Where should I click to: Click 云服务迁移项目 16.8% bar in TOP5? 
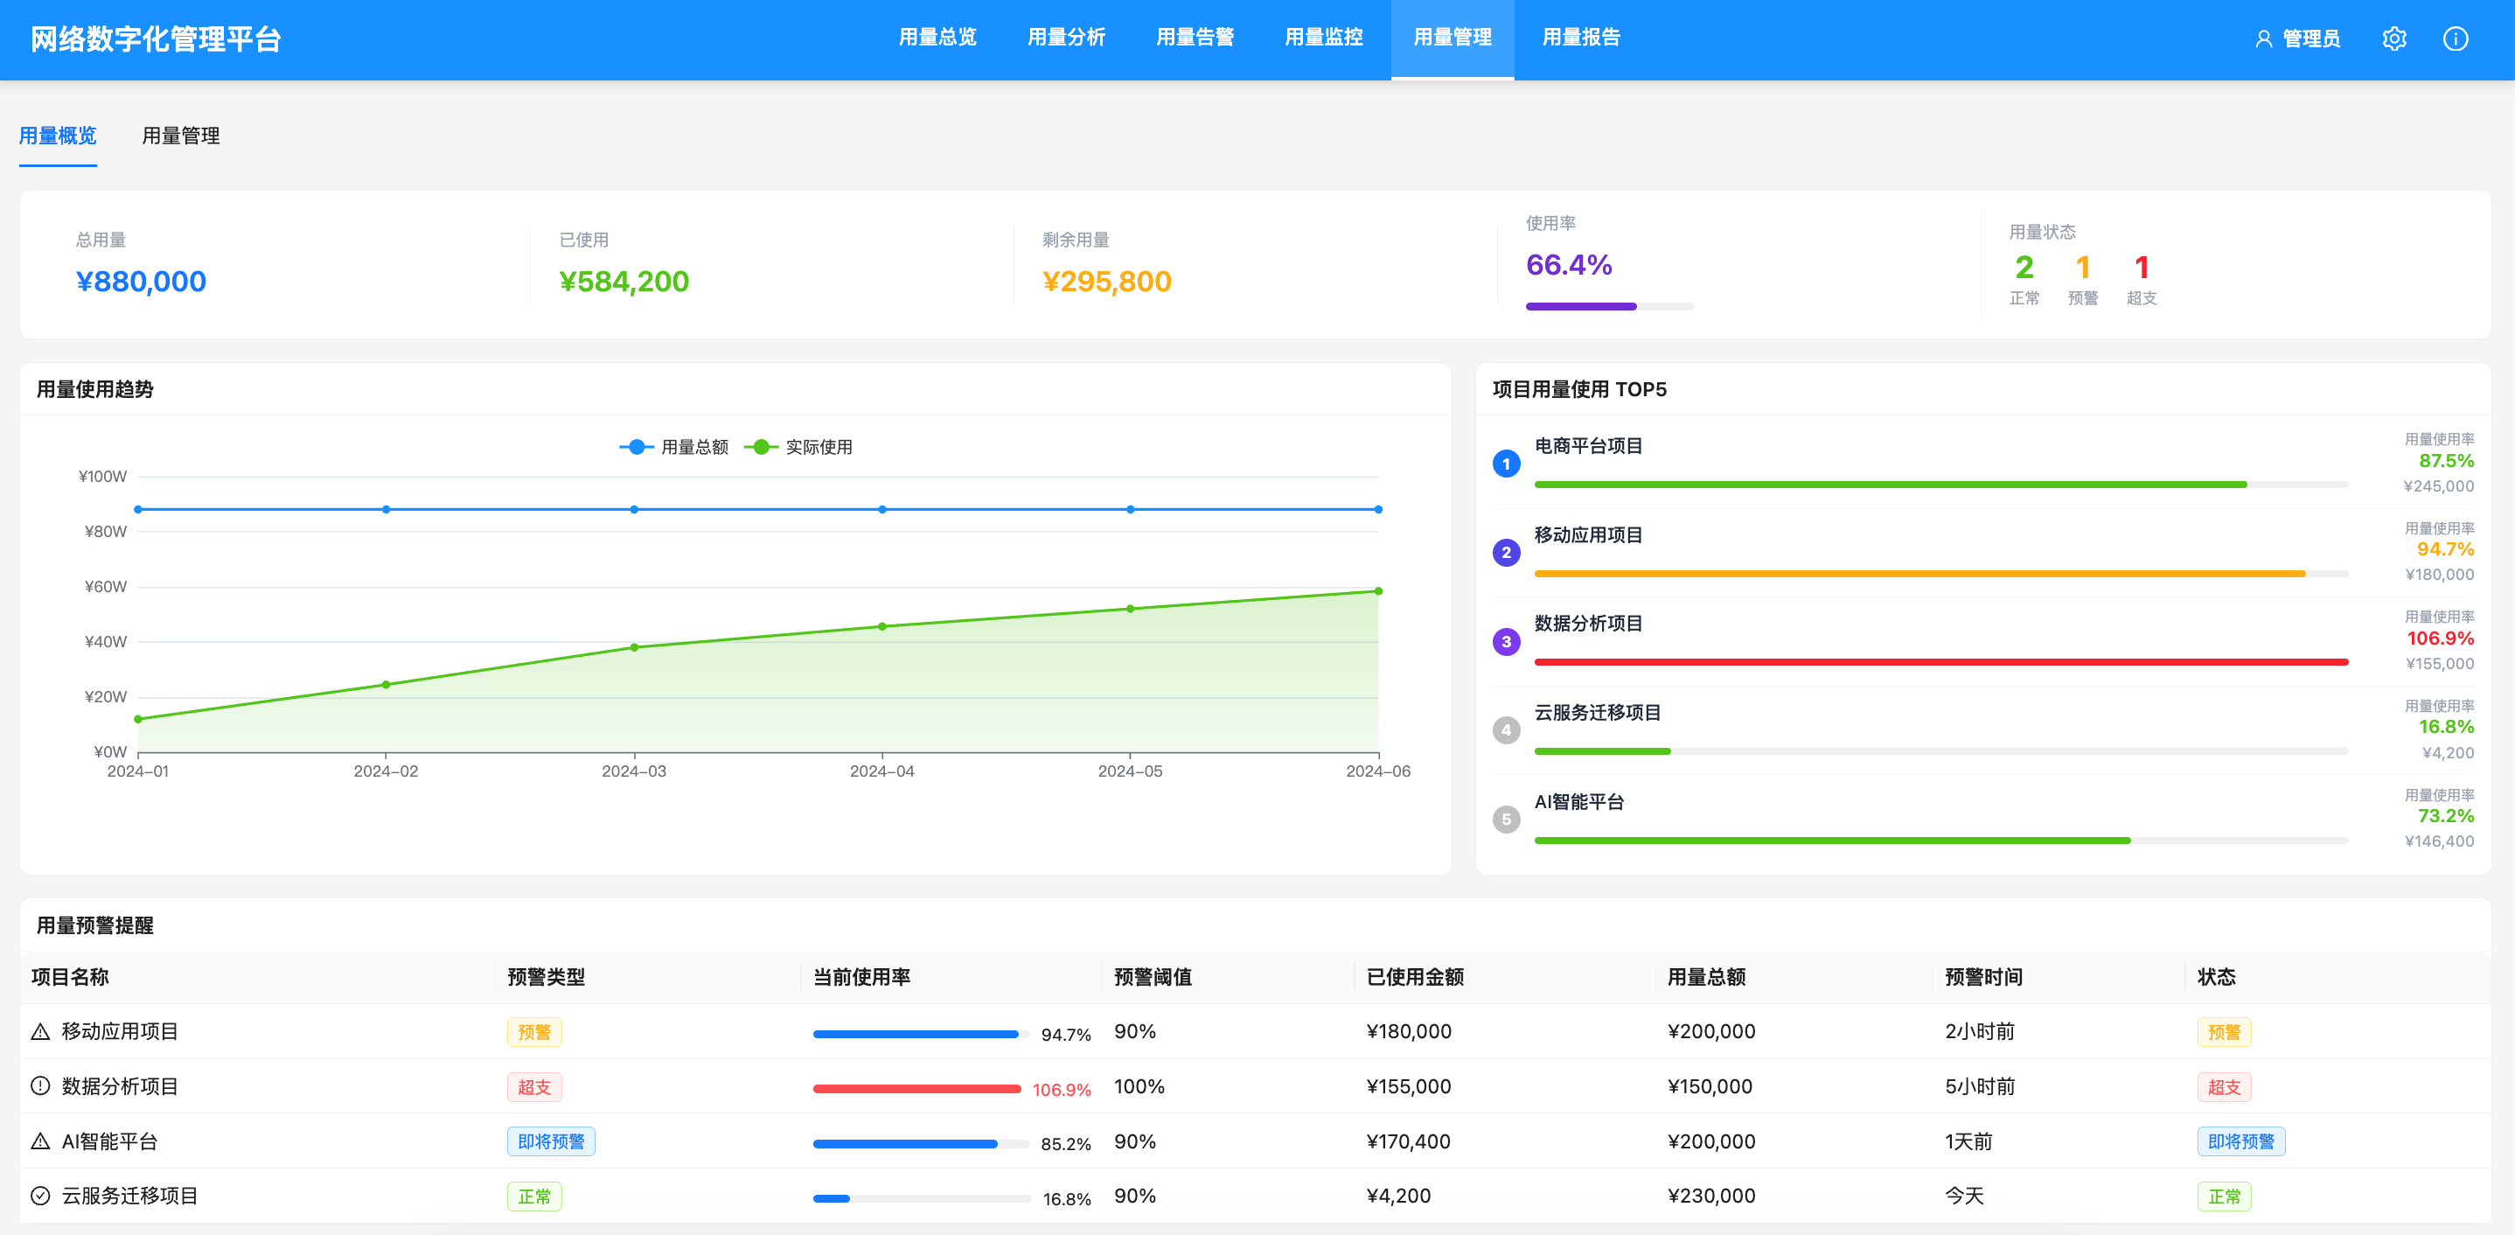pos(1941,750)
